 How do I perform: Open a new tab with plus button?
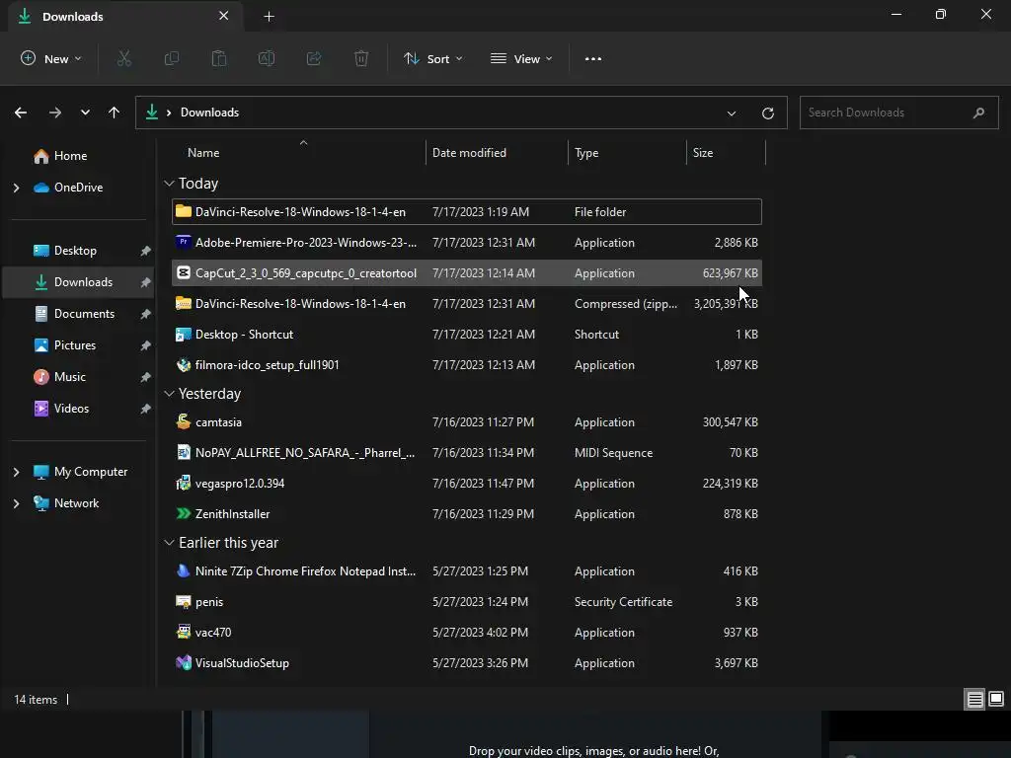click(269, 17)
